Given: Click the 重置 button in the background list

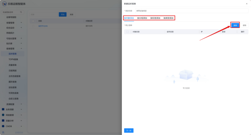Looking at the screenshot, I should (x=72, y=15).
